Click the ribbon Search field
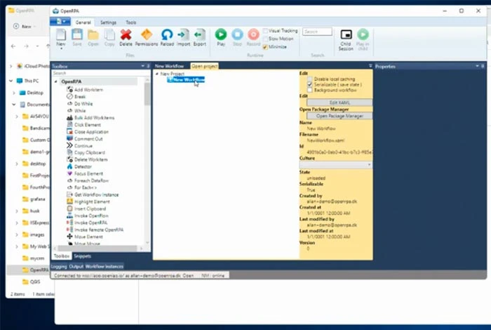This screenshot has height=330, width=491. [317, 32]
